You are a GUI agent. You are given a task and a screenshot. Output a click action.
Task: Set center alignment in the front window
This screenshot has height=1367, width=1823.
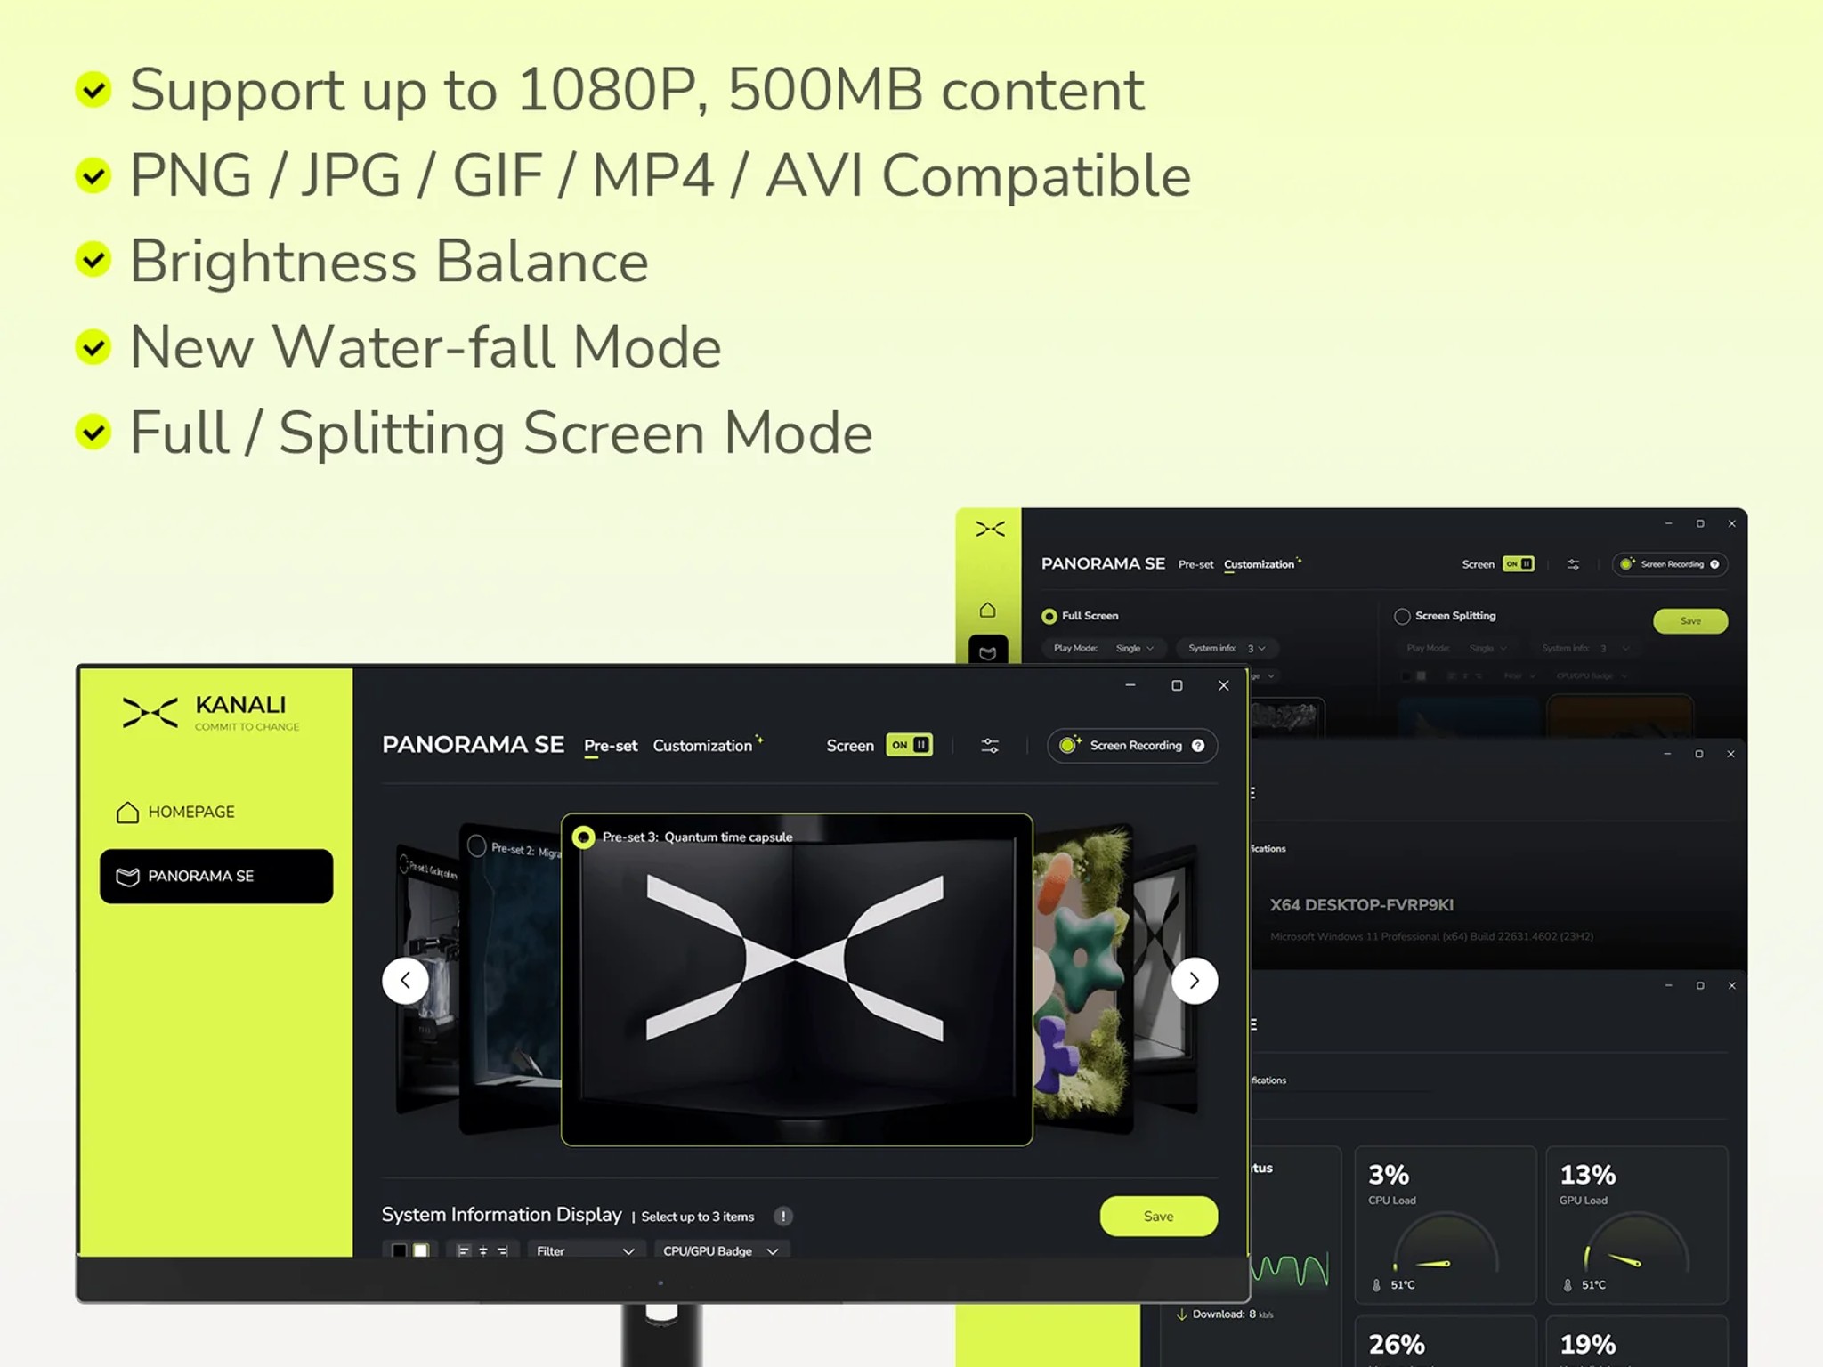[483, 1250]
